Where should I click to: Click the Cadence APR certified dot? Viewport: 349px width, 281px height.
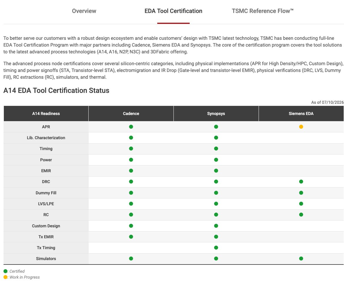coord(131,127)
